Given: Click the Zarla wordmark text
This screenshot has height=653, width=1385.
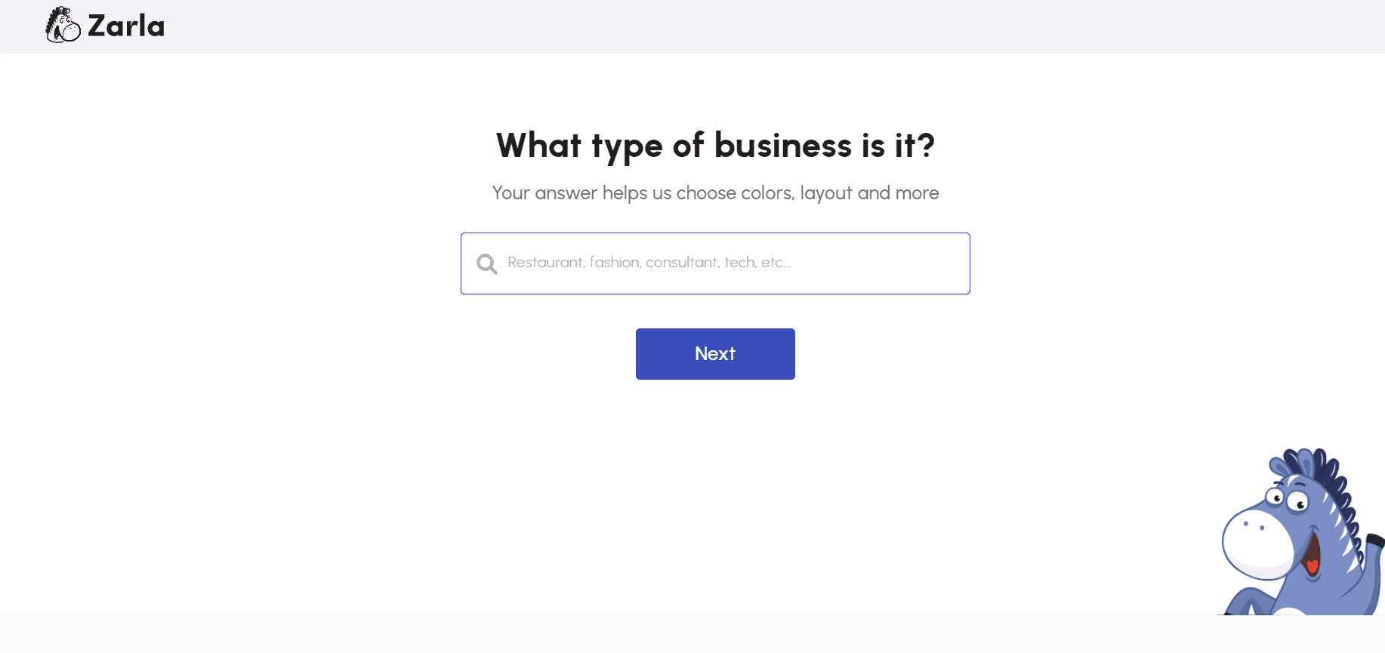Looking at the screenshot, I should [126, 25].
